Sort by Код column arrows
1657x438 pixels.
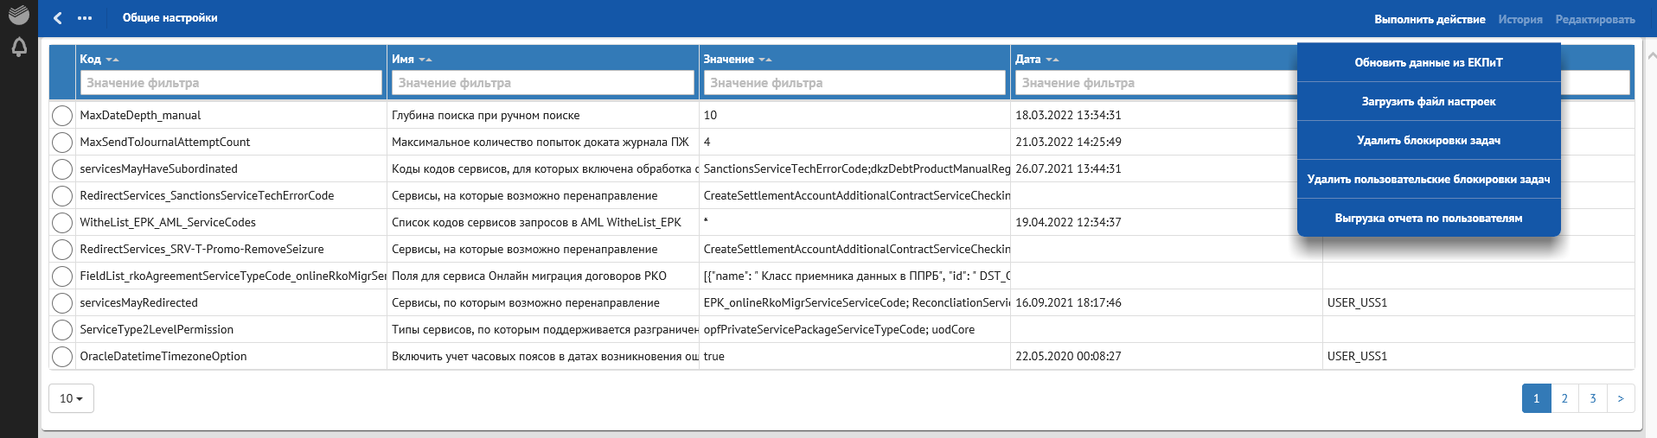click(112, 60)
